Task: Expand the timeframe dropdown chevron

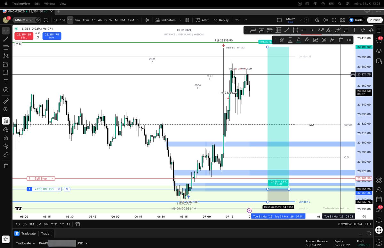Action: [138, 20]
